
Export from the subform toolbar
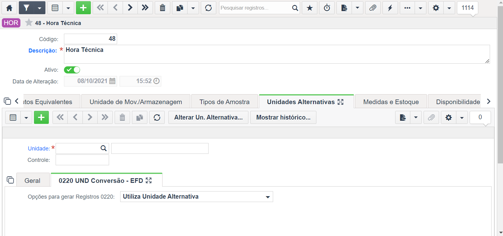[403, 117]
